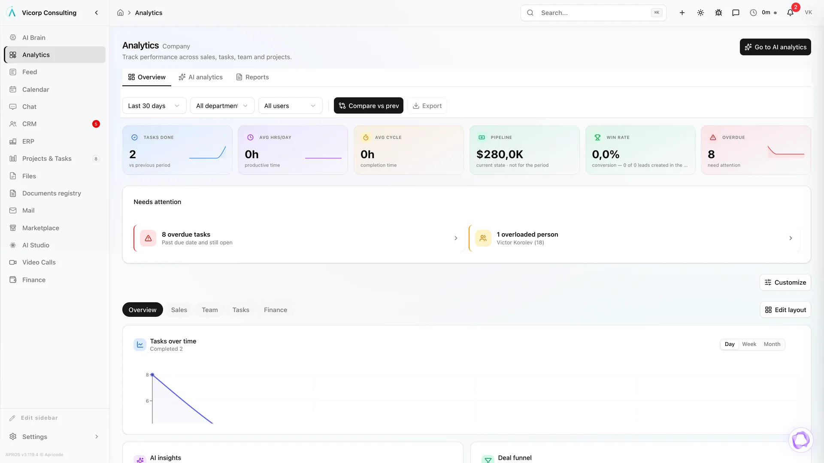824x463 pixels.
Task: Click Go to AI analytics button
Action: [x=775, y=47]
